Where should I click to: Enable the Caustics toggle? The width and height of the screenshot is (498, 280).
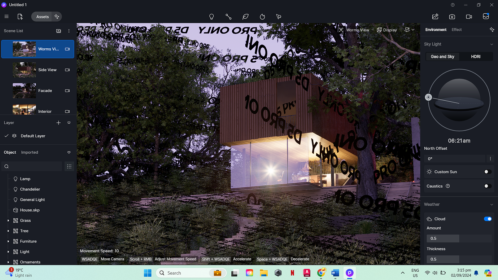[488, 186]
